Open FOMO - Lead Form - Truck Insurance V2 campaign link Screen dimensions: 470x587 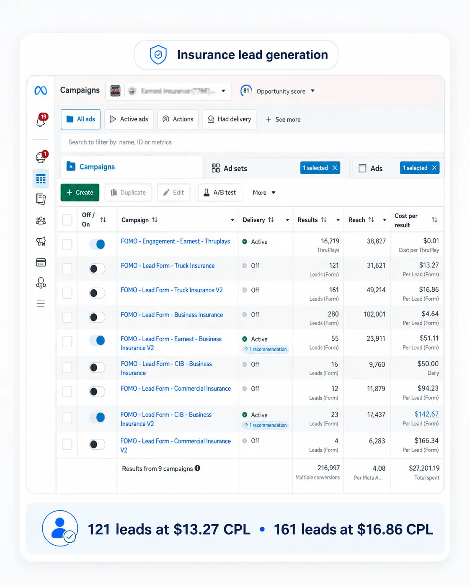[172, 290]
